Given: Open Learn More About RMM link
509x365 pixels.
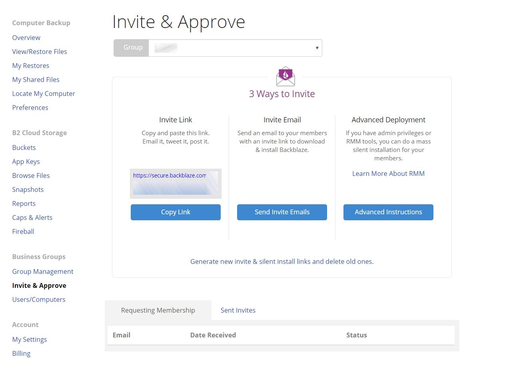Looking at the screenshot, I should (x=388, y=174).
